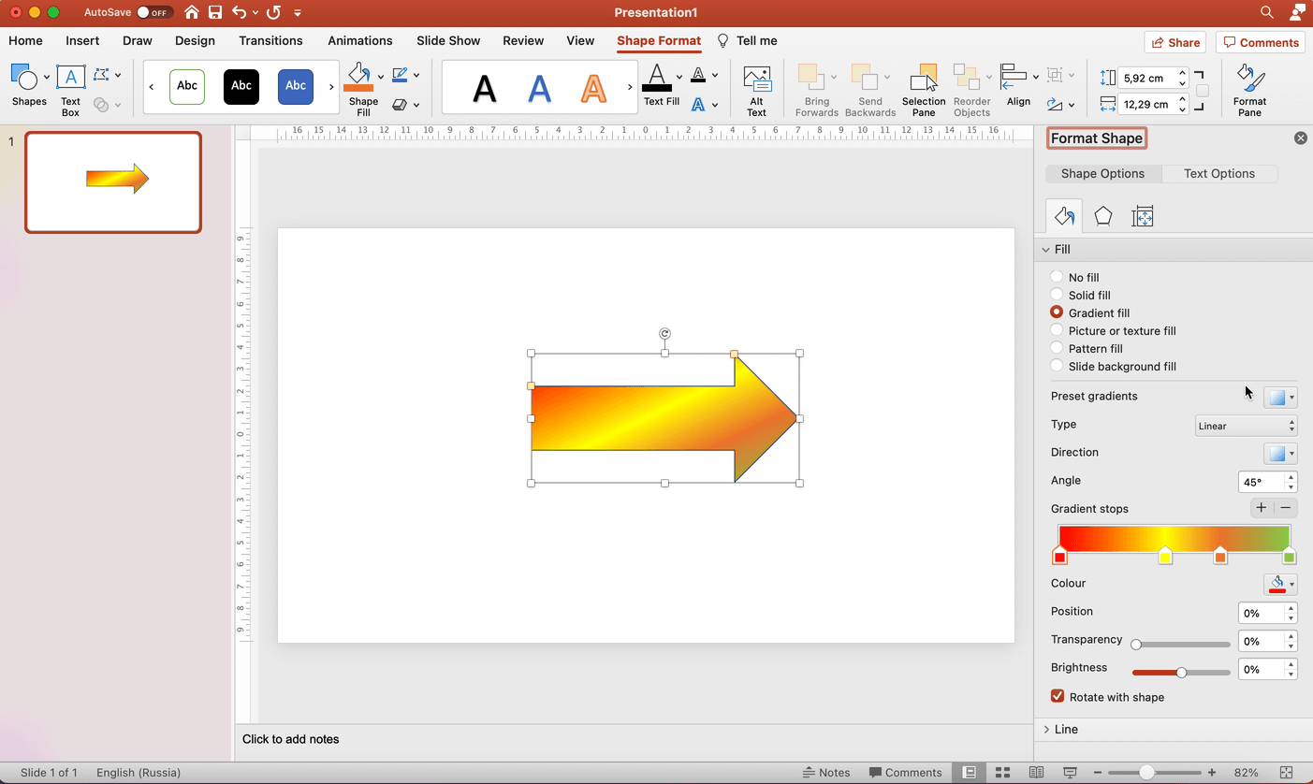This screenshot has width=1313, height=784.
Task: Apply the blue WordArt style
Action: coord(539,87)
